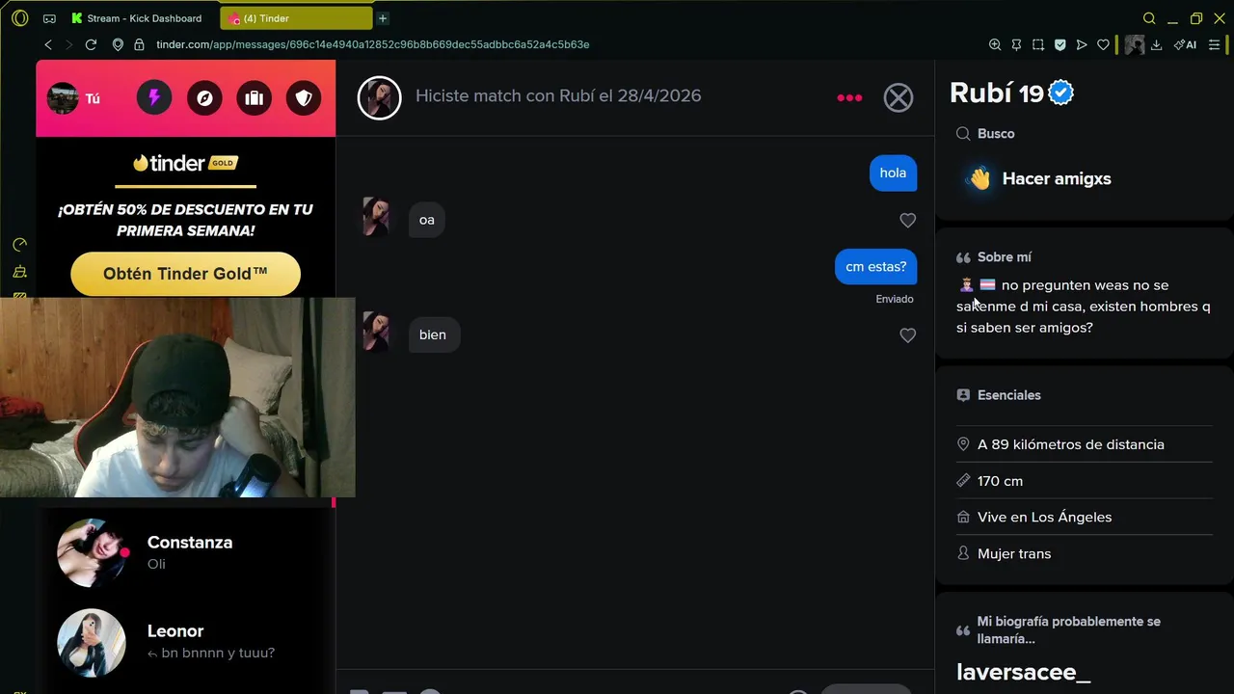
Task: Click the Rubí 19 profile name
Action: click(997, 93)
